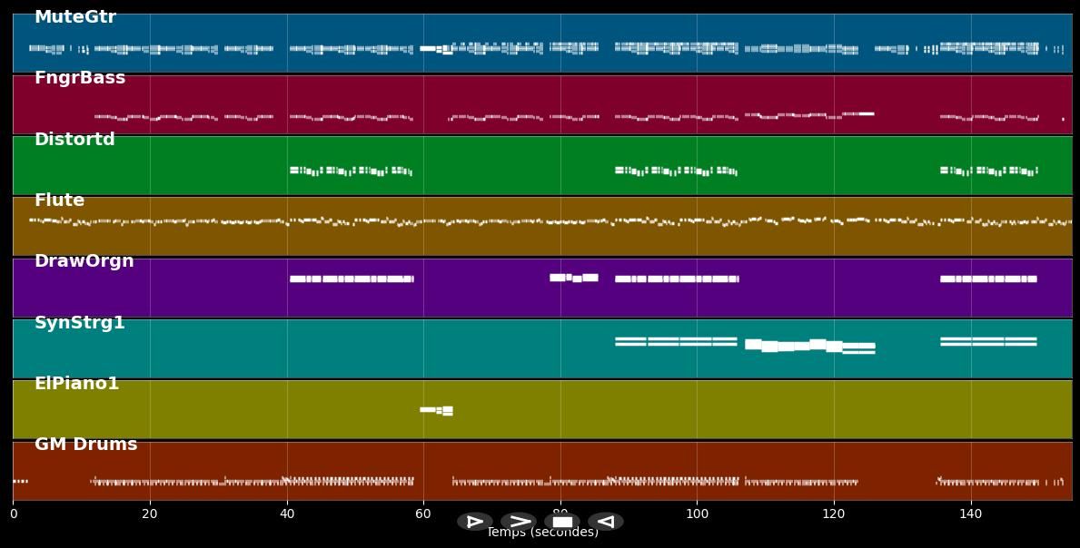Click the left-pointing triangle button
The height and width of the screenshot is (548, 1080).
tap(605, 522)
